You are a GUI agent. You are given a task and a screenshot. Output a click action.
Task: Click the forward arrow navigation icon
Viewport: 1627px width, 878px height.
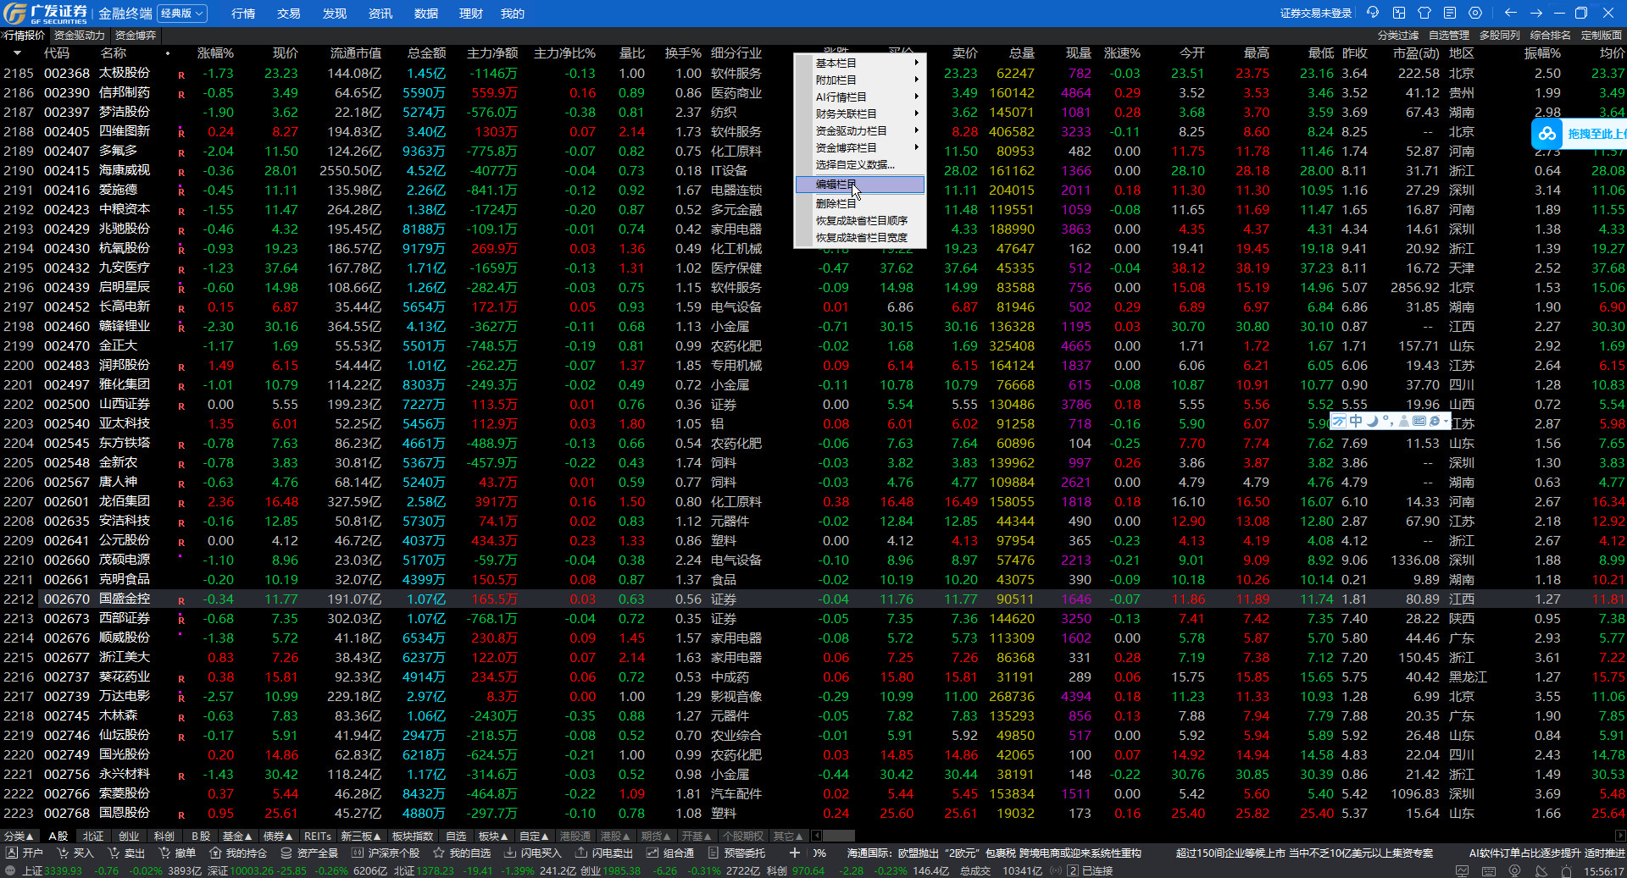click(1535, 13)
